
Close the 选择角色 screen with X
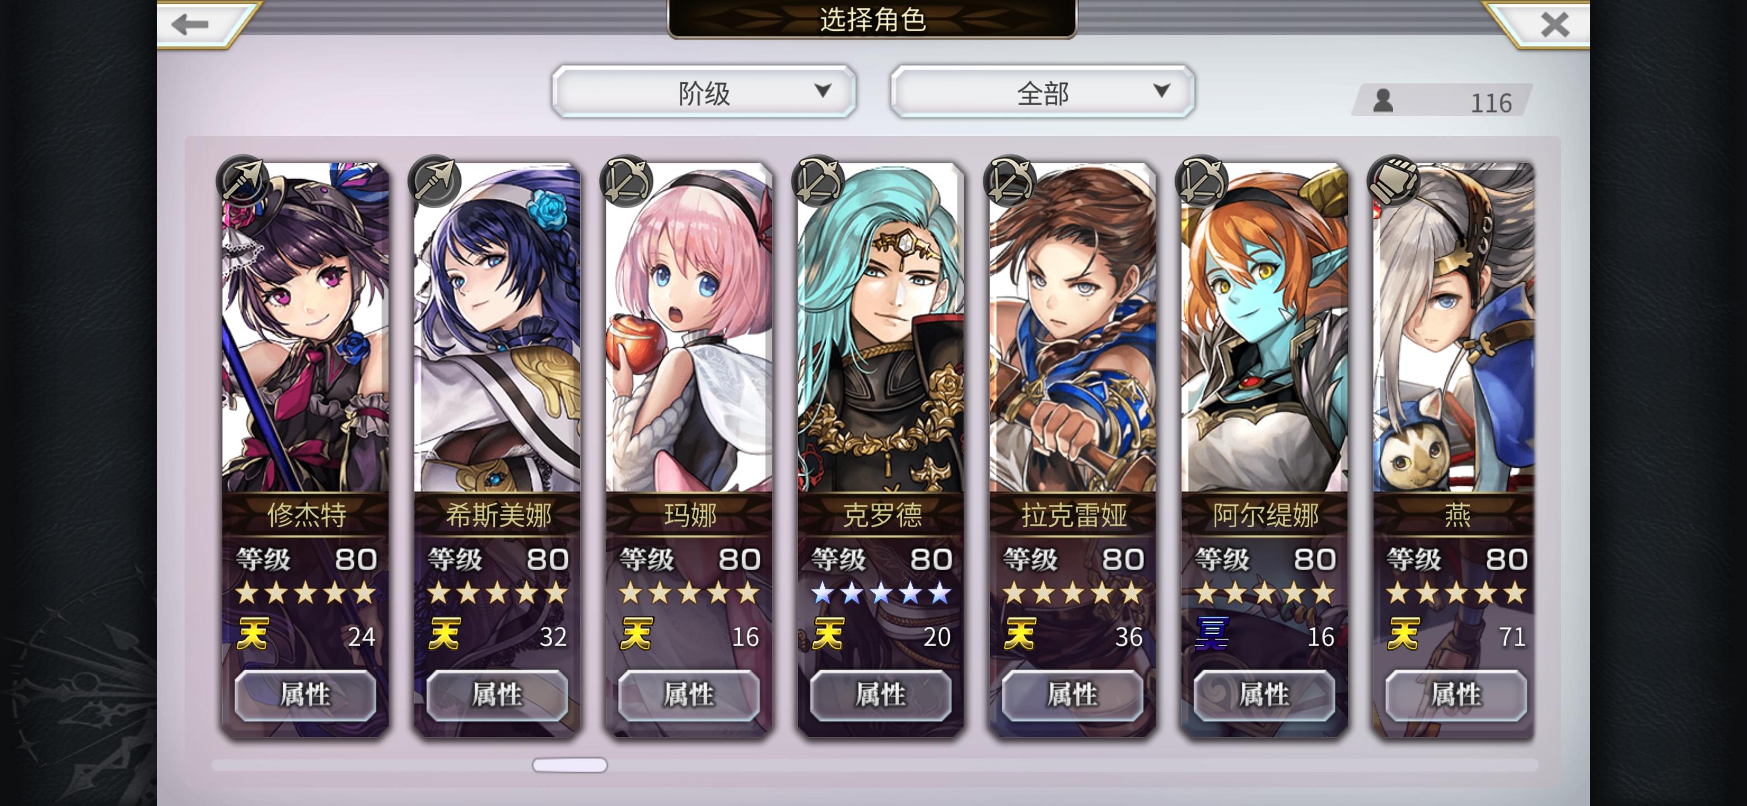point(1554,25)
